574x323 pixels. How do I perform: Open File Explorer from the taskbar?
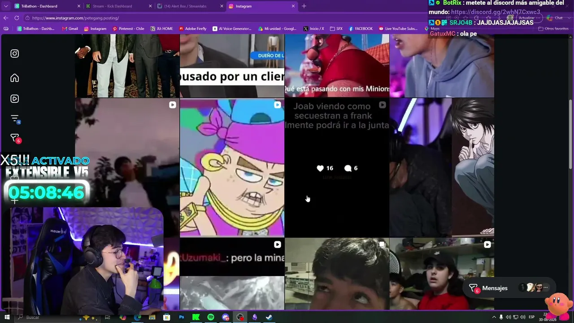point(152,317)
